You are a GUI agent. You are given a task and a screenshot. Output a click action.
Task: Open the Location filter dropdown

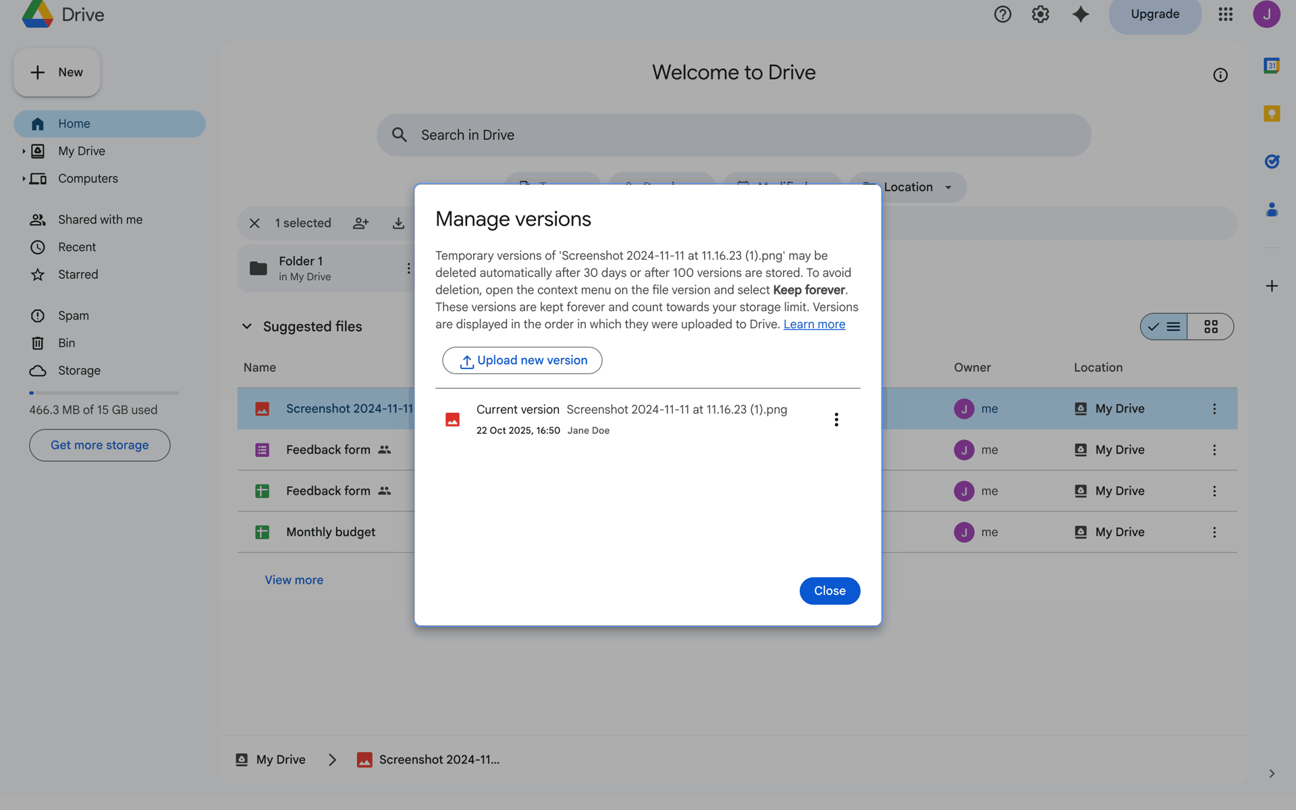(909, 187)
